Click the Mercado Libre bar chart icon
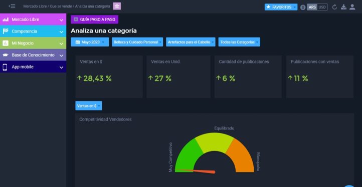The image size is (362, 187). click(x=6, y=19)
